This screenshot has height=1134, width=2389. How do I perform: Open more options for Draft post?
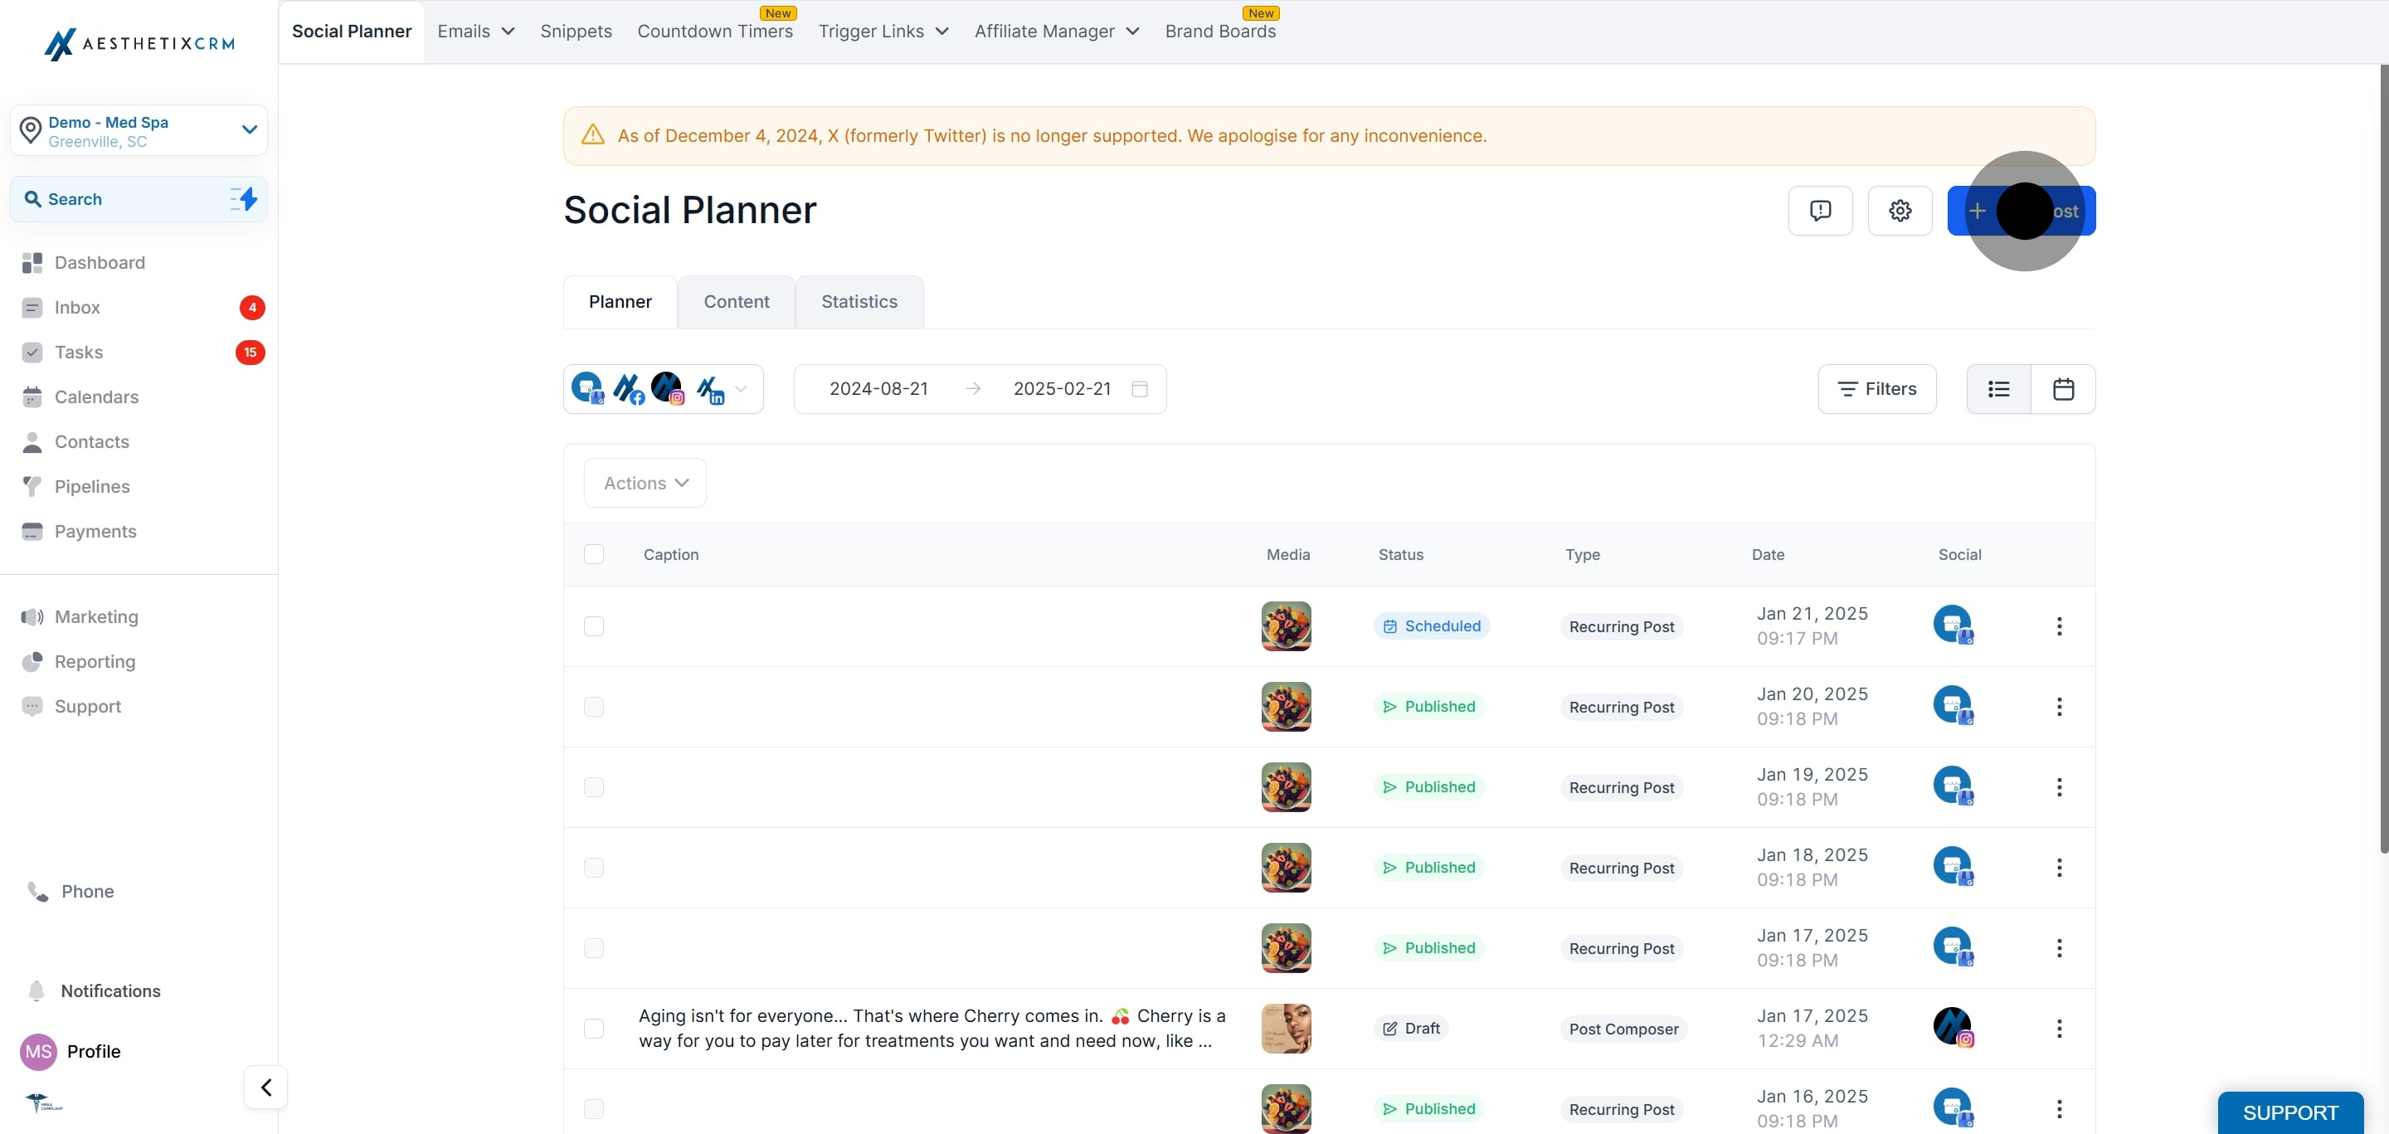point(2059,1029)
